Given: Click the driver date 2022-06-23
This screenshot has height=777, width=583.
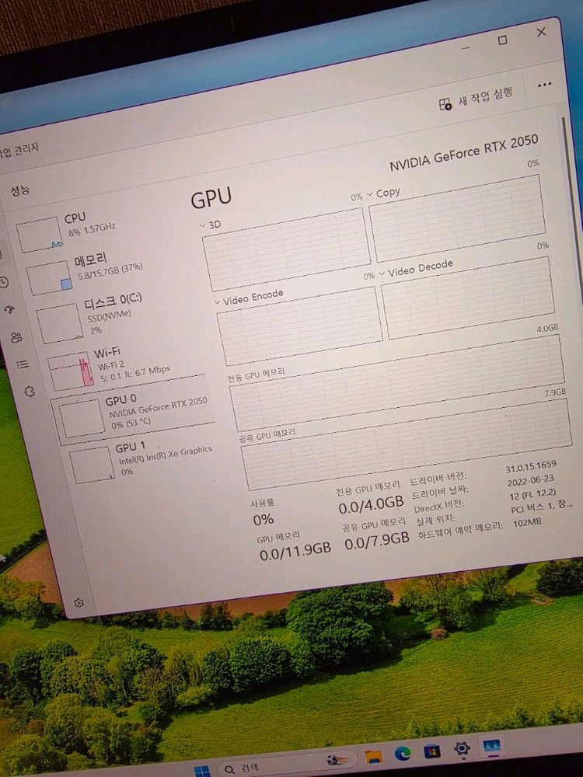Looking at the screenshot, I should coord(530,481).
